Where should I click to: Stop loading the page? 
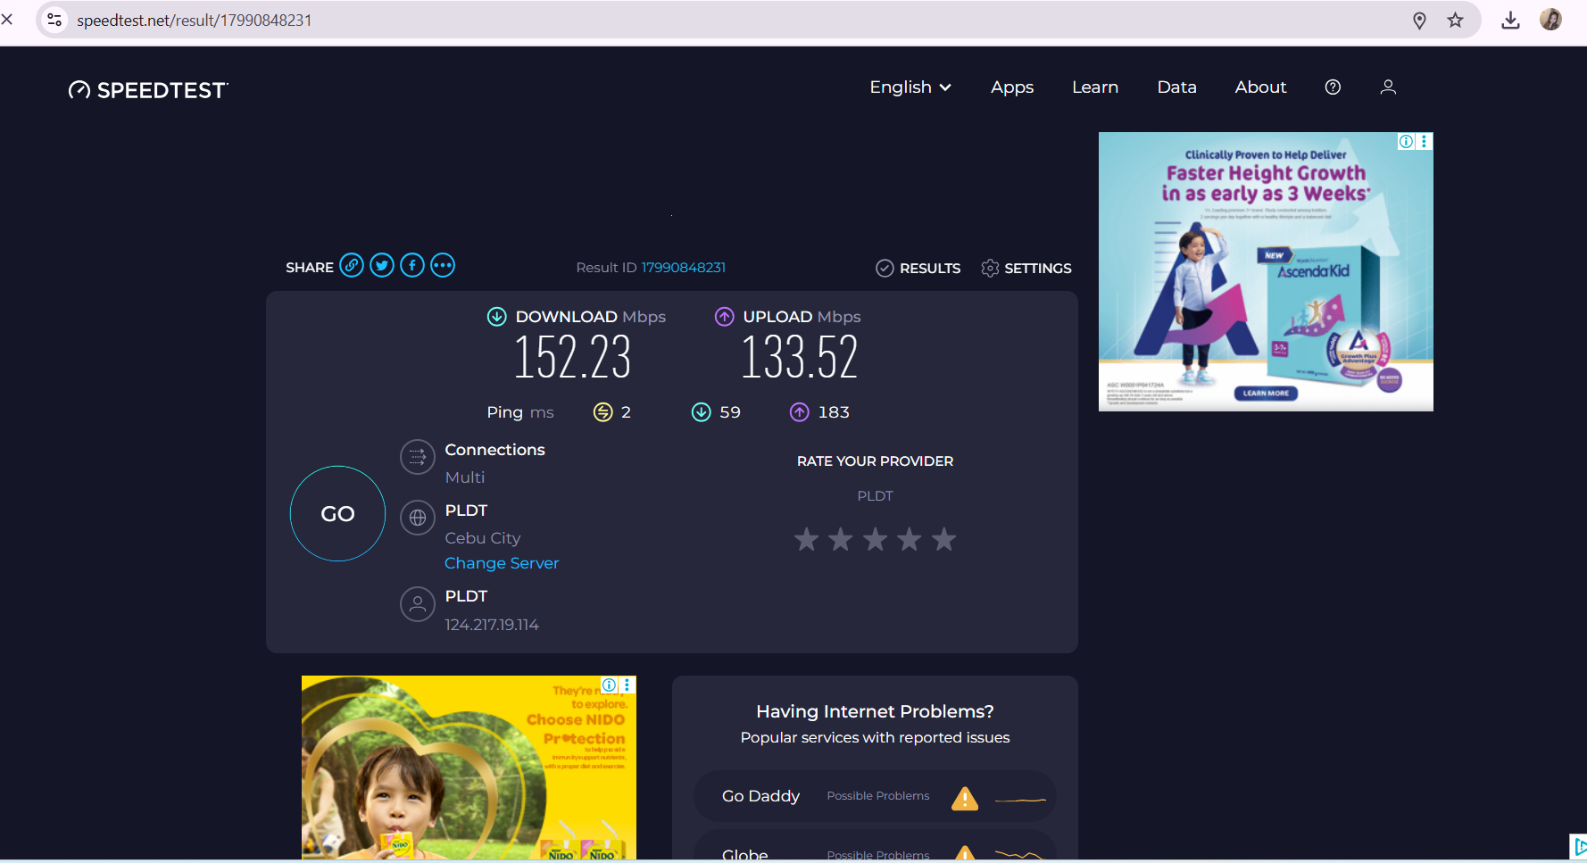[7, 19]
